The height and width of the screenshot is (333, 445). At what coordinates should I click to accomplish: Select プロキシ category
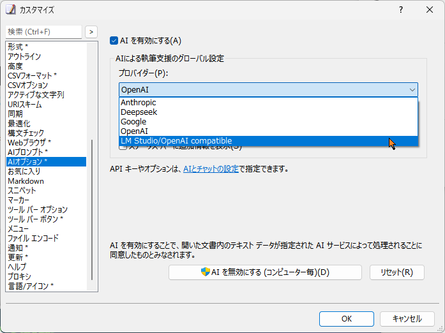[46, 277]
